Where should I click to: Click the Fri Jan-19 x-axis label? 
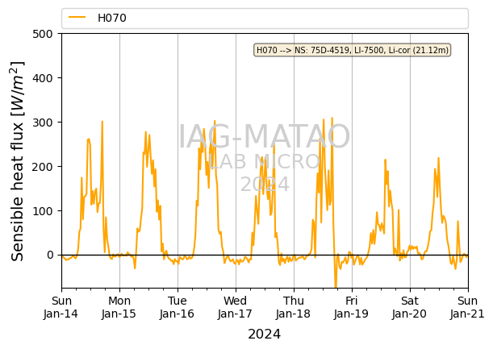pyautogui.click(x=351, y=307)
